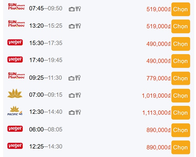The width and height of the screenshot is (196, 157).
Task: Click baggage and meal icon for 12:30 flight
Action: point(75,113)
